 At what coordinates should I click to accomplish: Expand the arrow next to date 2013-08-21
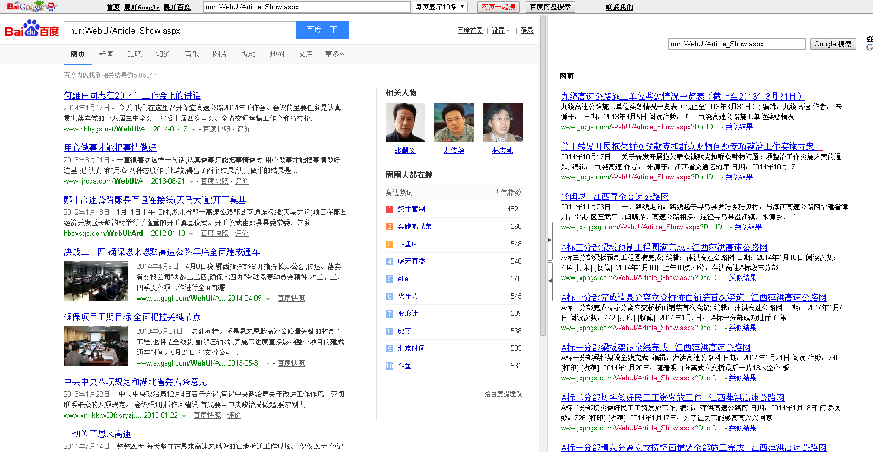191,181
